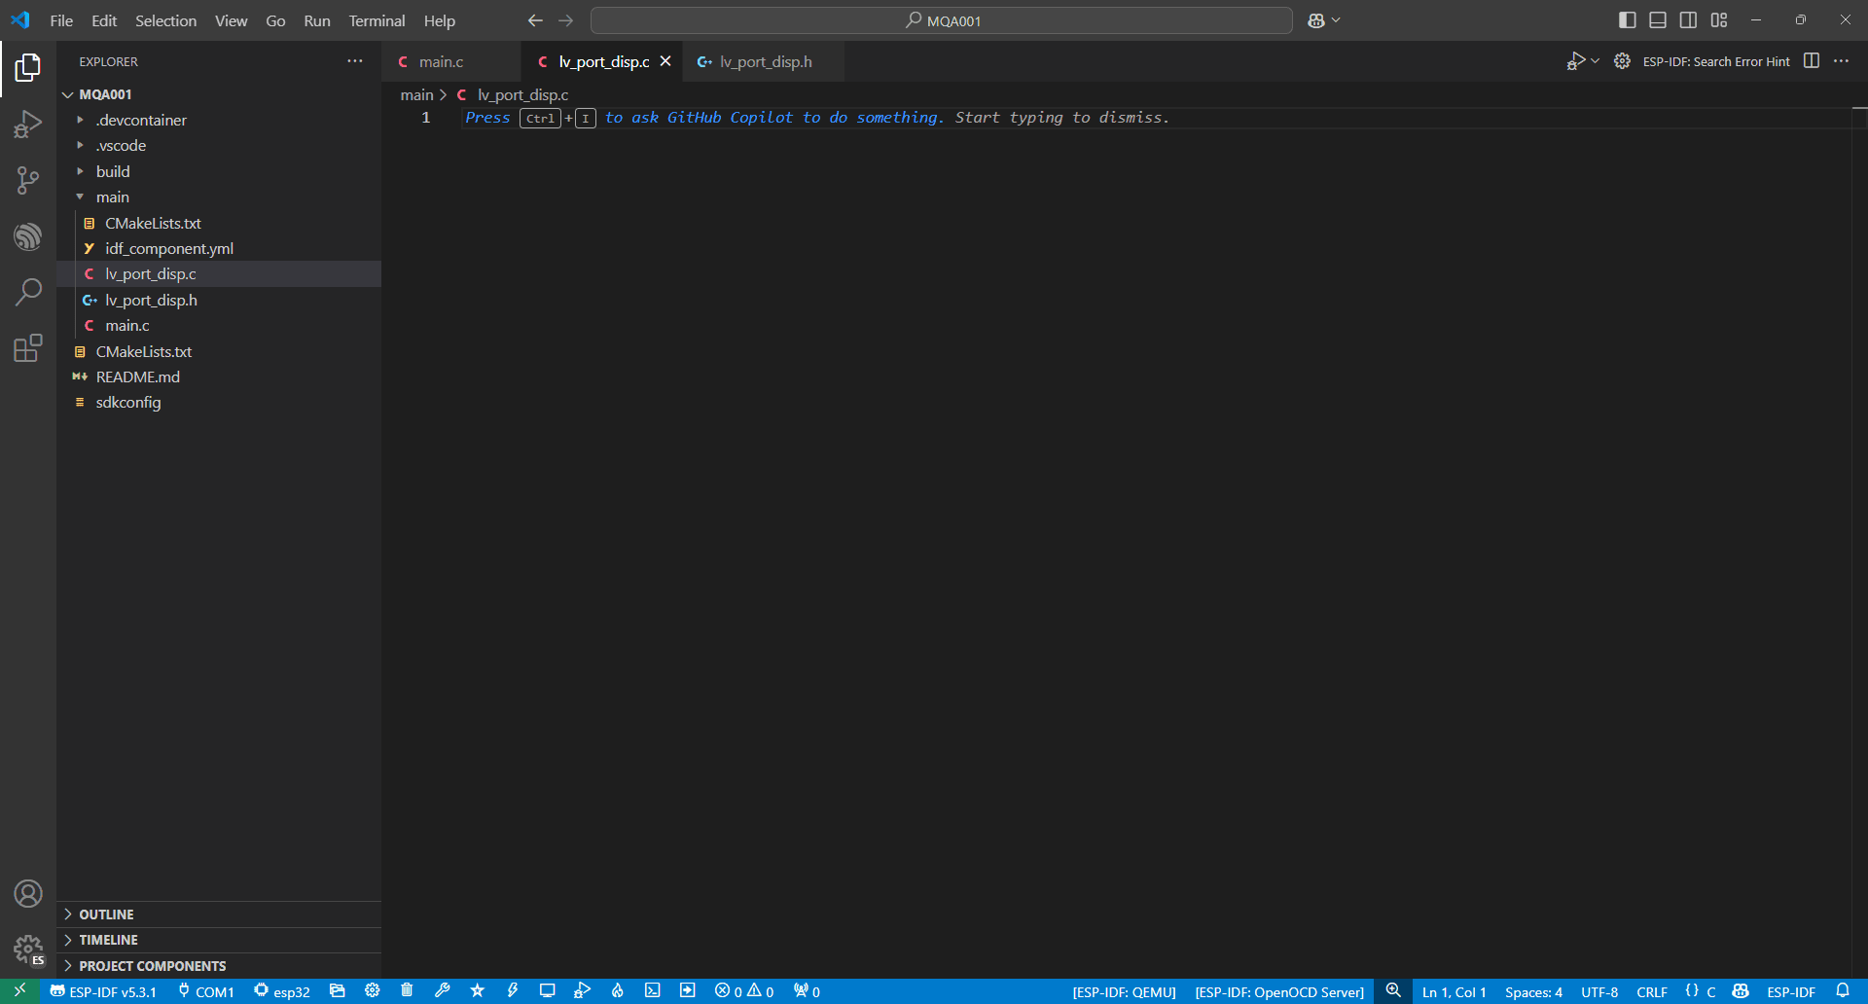Start monitor device screen icon

point(548,991)
